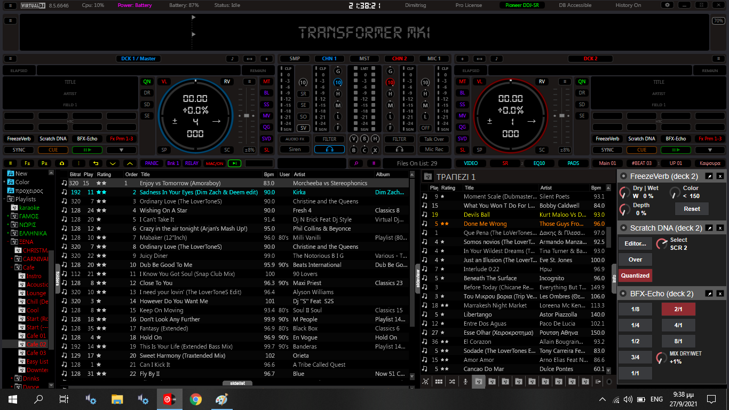Start deck 1 play/pause
The image size is (729, 410).
88,149
